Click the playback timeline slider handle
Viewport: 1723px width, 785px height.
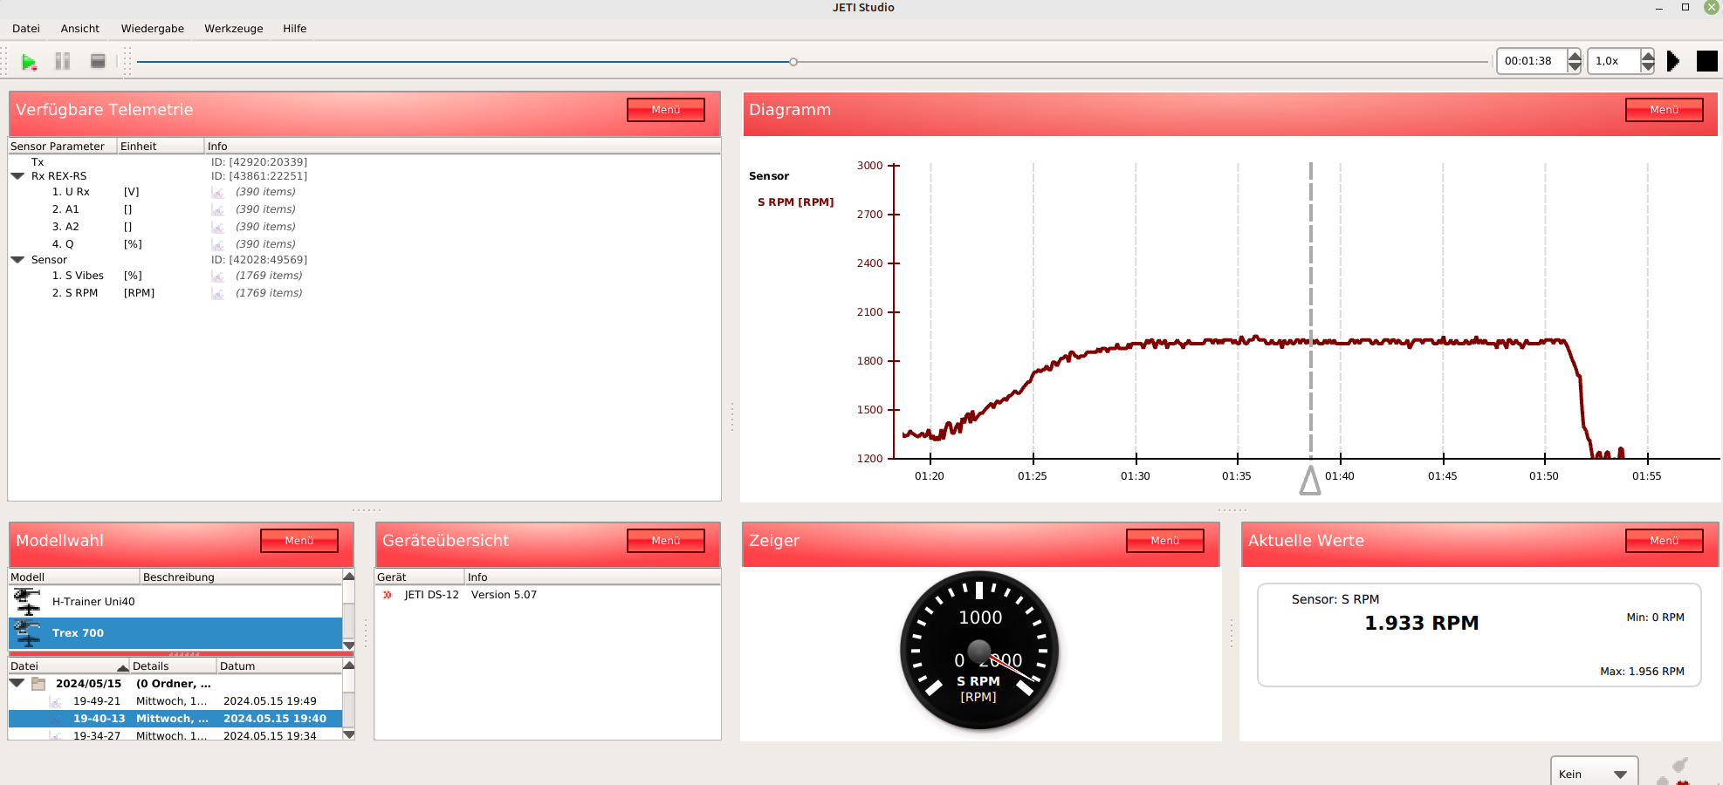tap(793, 62)
